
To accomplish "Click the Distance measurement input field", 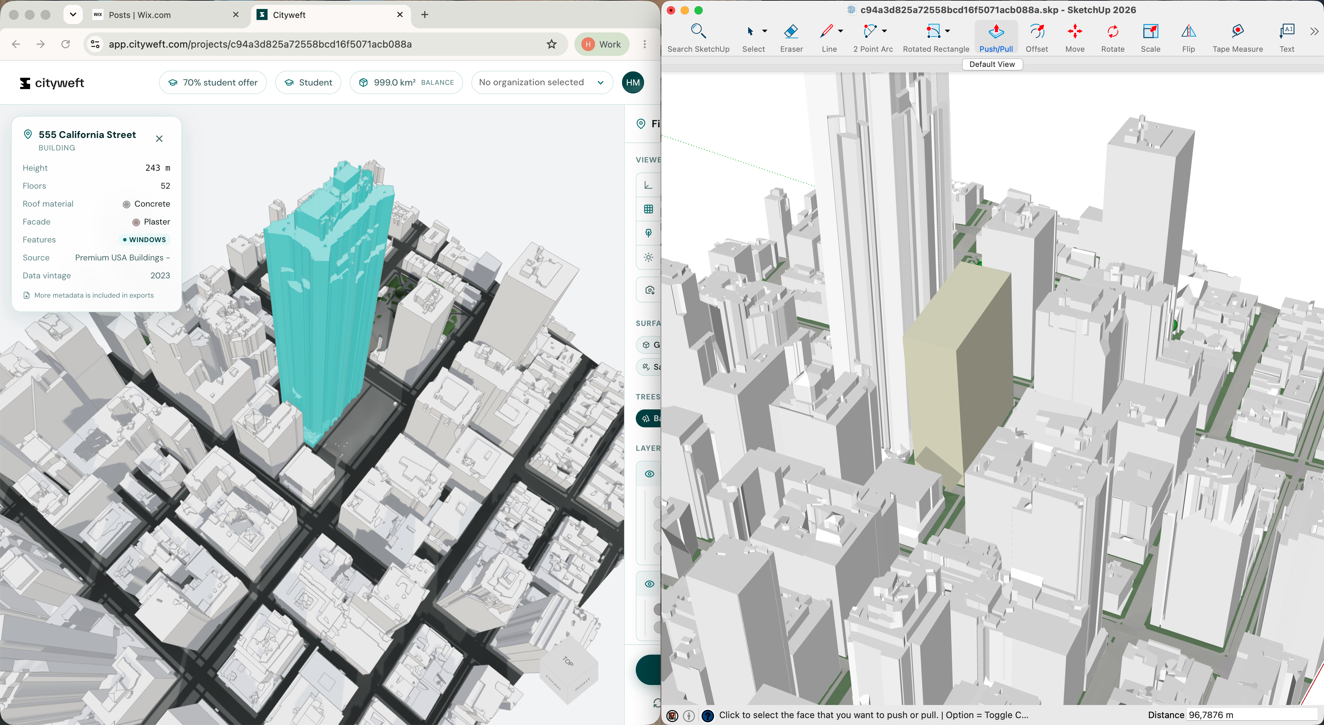I will [x=1253, y=715].
